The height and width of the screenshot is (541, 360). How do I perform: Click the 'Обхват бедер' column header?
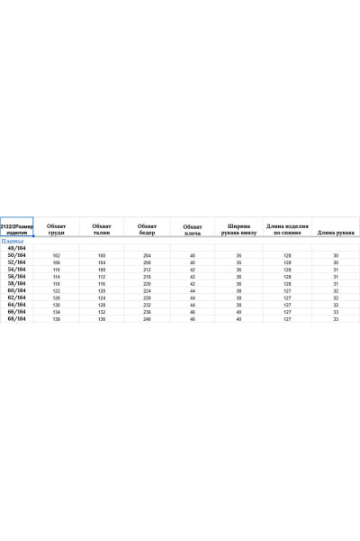[x=147, y=229]
